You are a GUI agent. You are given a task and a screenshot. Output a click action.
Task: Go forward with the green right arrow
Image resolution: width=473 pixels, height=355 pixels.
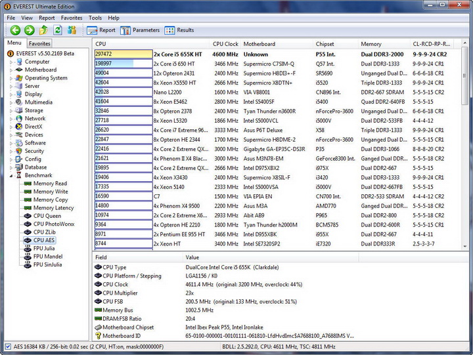coord(30,30)
